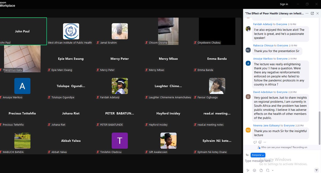Image resolution: width=321 pixels, height=173 pixels.
Task: Click Ephraim Nii kotey Dsane name label
Action: pyautogui.click(x=212, y=152)
